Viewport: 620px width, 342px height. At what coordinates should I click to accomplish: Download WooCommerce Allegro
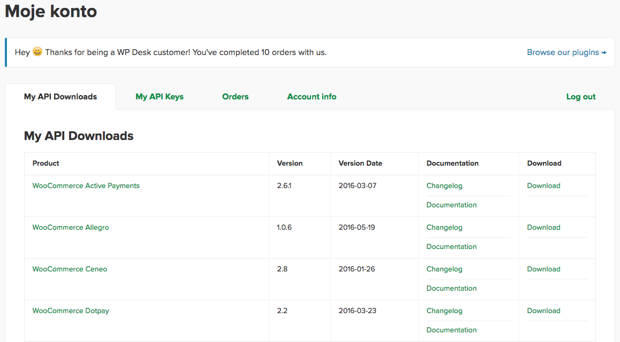click(543, 228)
